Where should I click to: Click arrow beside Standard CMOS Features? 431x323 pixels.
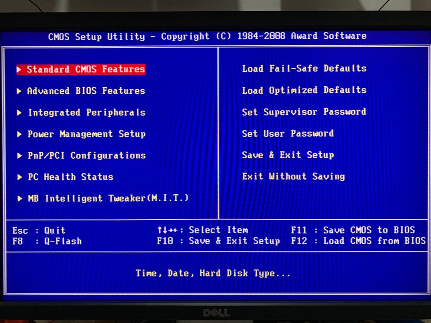click(19, 69)
